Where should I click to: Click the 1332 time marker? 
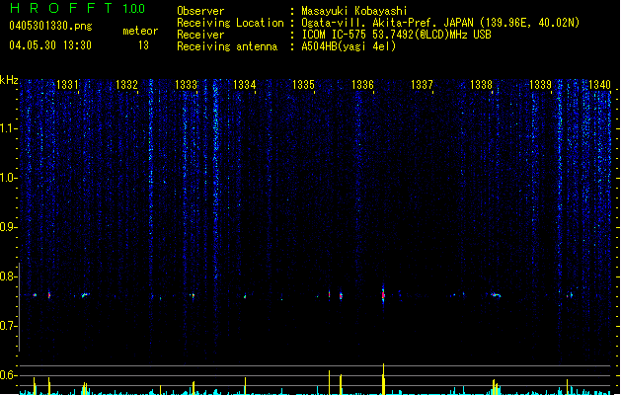click(x=126, y=85)
